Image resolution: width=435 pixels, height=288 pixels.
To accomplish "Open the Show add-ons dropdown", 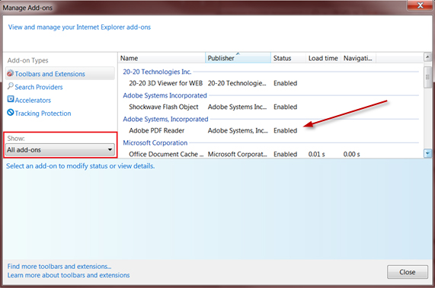I will tap(60, 150).
